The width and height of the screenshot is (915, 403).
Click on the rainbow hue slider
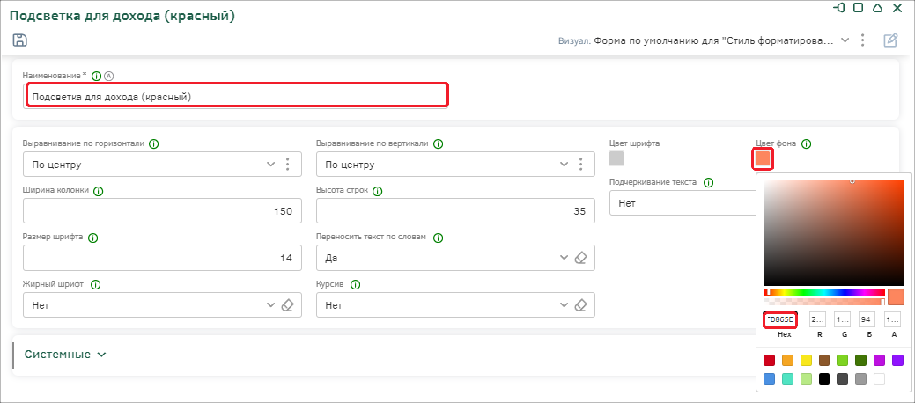click(824, 292)
